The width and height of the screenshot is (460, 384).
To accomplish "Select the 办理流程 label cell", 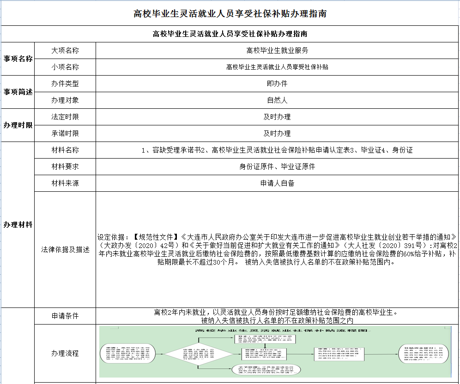I will [65, 354].
